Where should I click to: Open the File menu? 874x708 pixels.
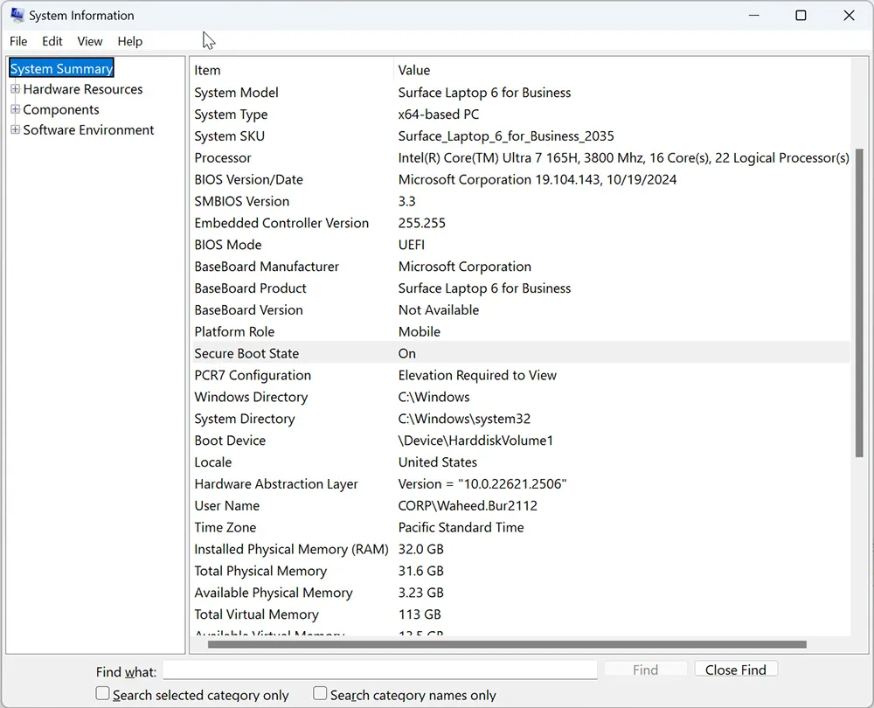coord(17,41)
